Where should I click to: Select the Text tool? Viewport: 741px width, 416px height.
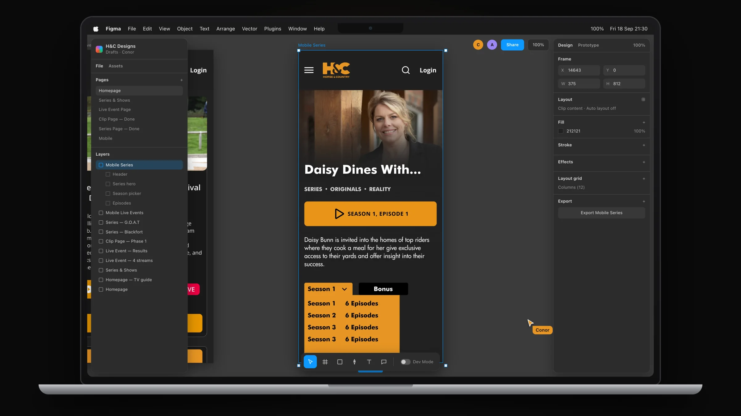369,362
